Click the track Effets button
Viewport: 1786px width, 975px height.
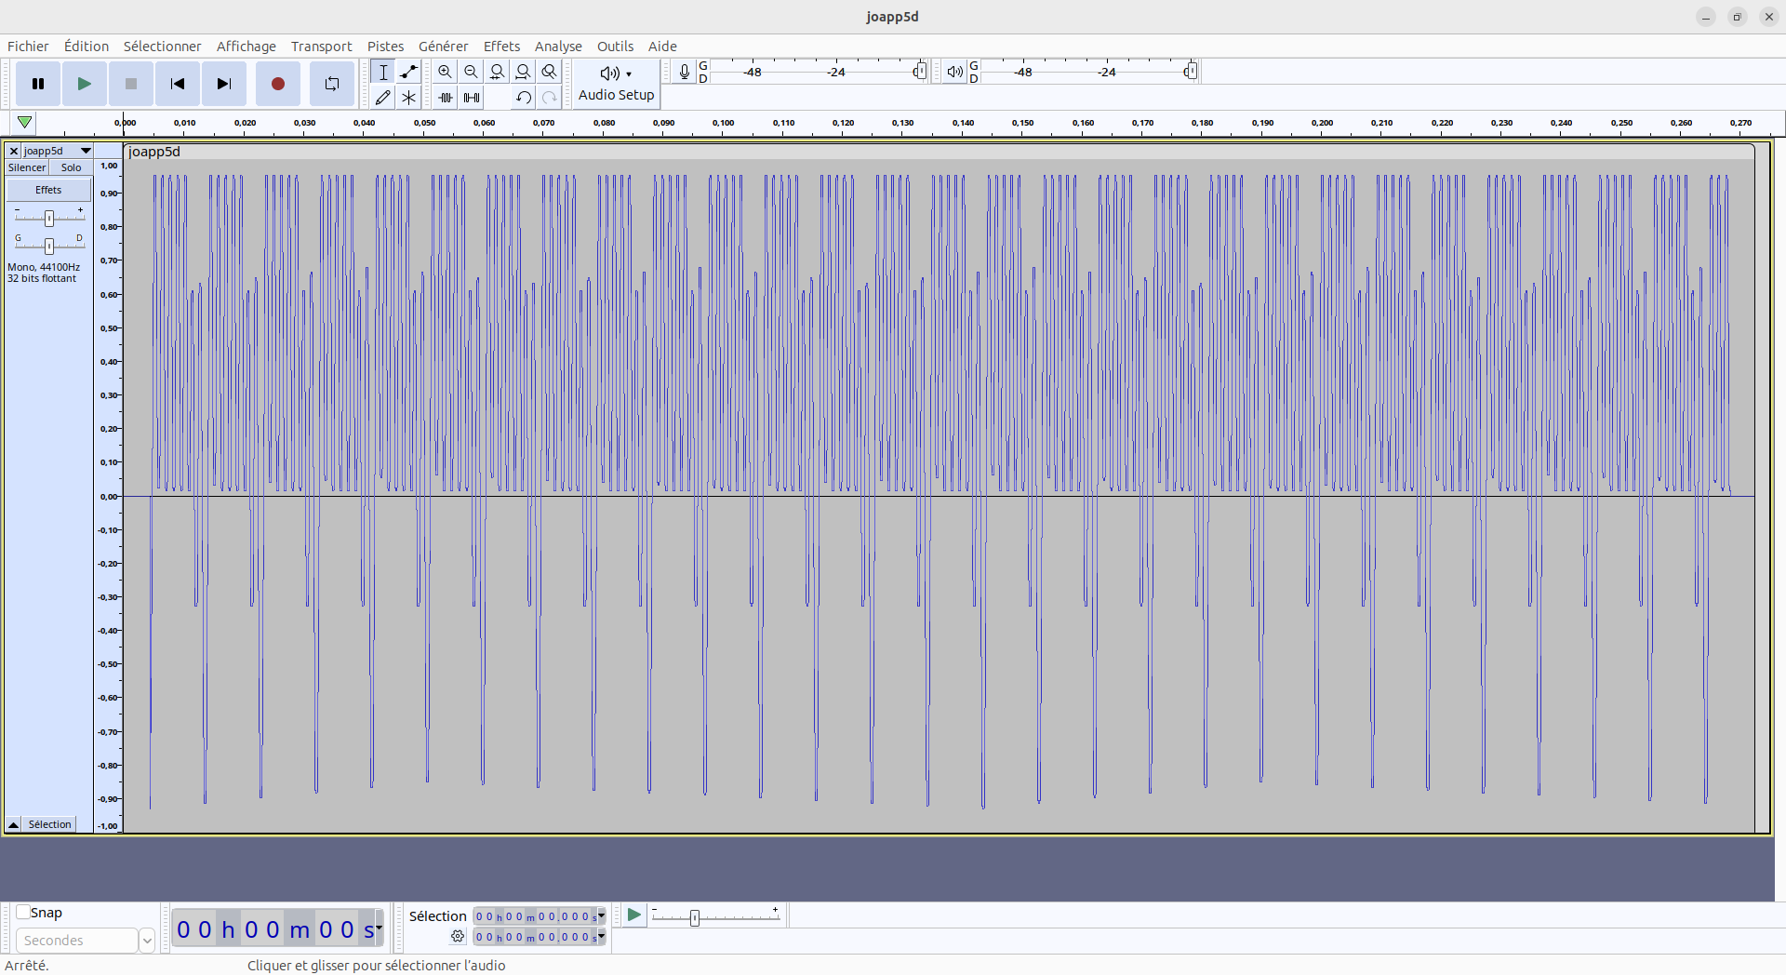point(48,190)
